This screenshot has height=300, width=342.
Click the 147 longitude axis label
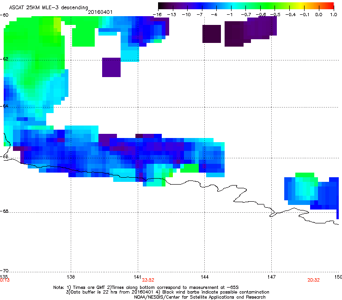pyautogui.click(x=271, y=277)
